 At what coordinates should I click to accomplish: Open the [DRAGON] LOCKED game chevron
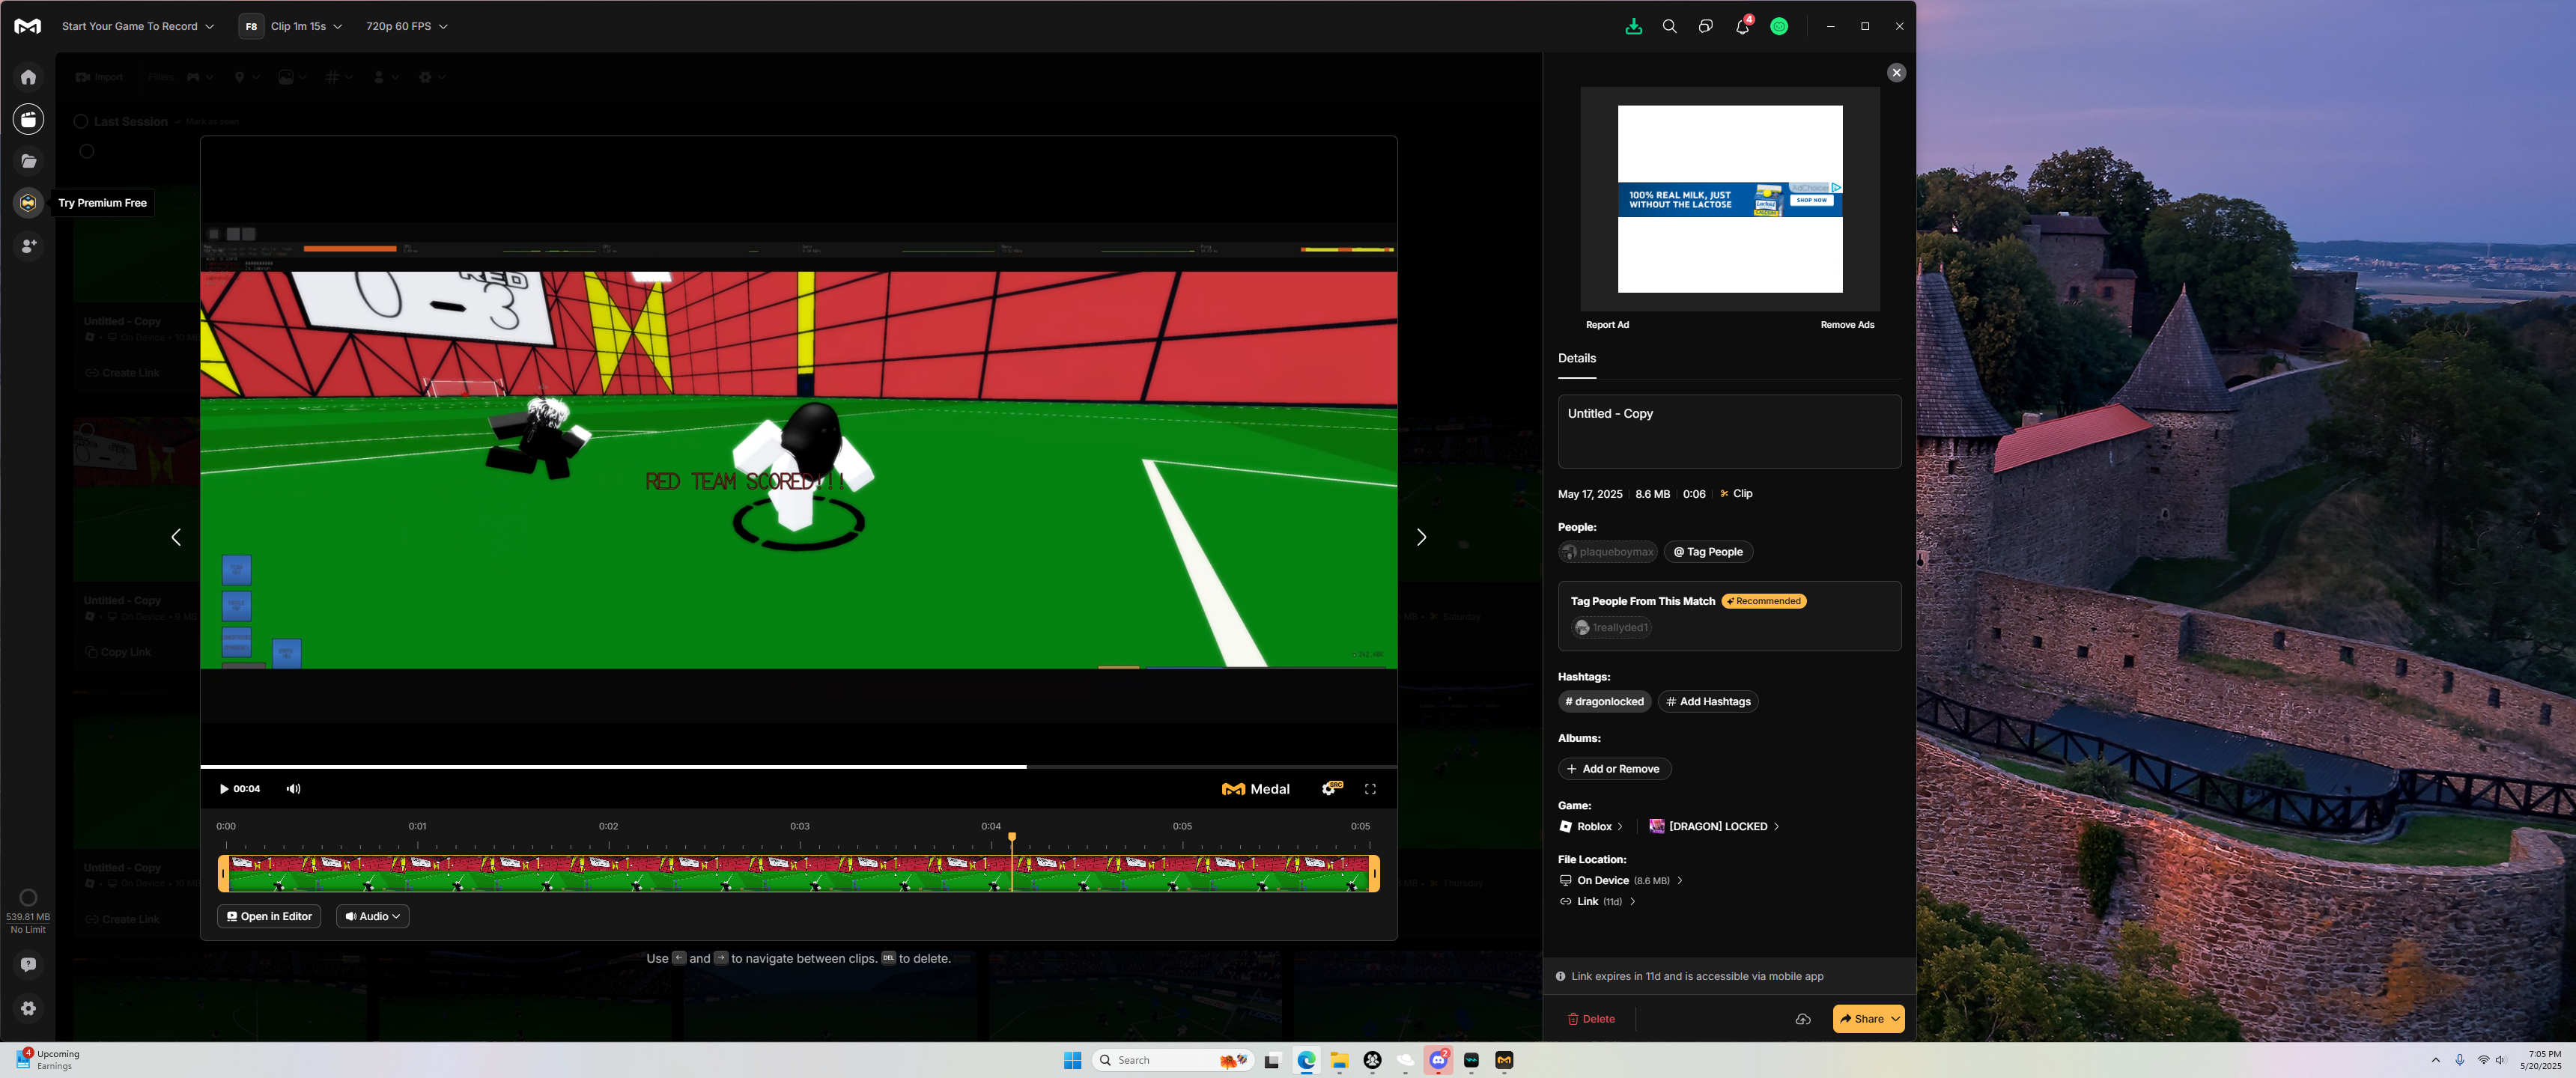coord(1776,827)
